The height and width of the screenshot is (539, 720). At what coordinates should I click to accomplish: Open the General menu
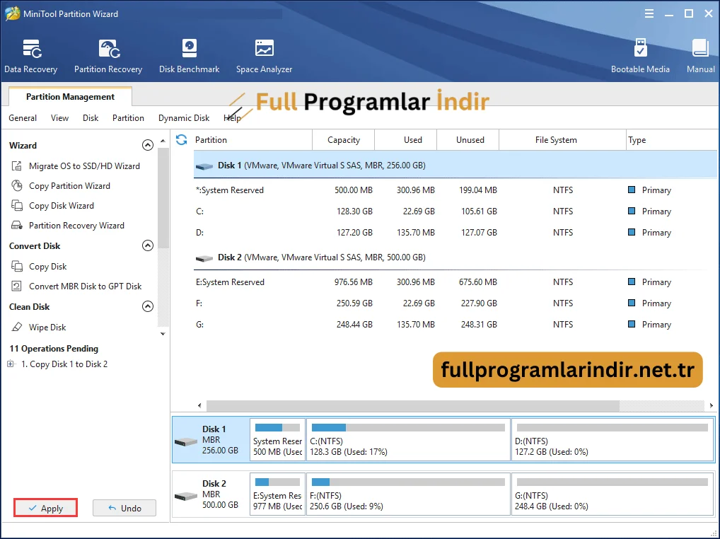coord(23,118)
